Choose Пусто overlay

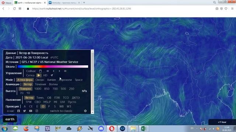(72, 102)
